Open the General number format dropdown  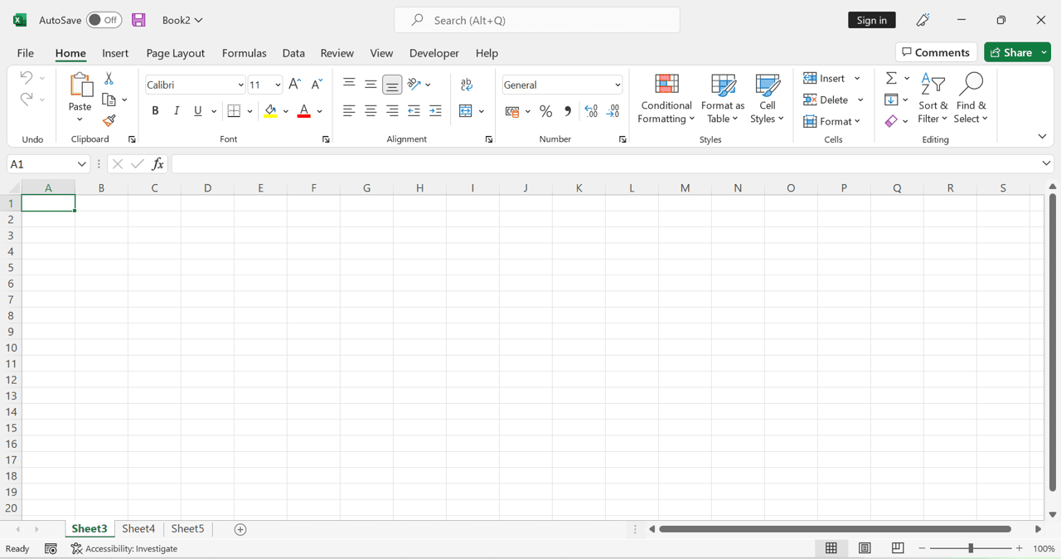pyautogui.click(x=618, y=85)
